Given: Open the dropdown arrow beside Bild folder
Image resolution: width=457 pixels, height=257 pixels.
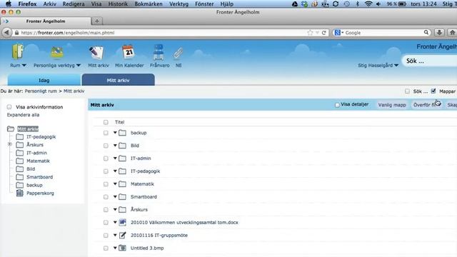Looking at the screenshot, I should (x=115, y=145).
